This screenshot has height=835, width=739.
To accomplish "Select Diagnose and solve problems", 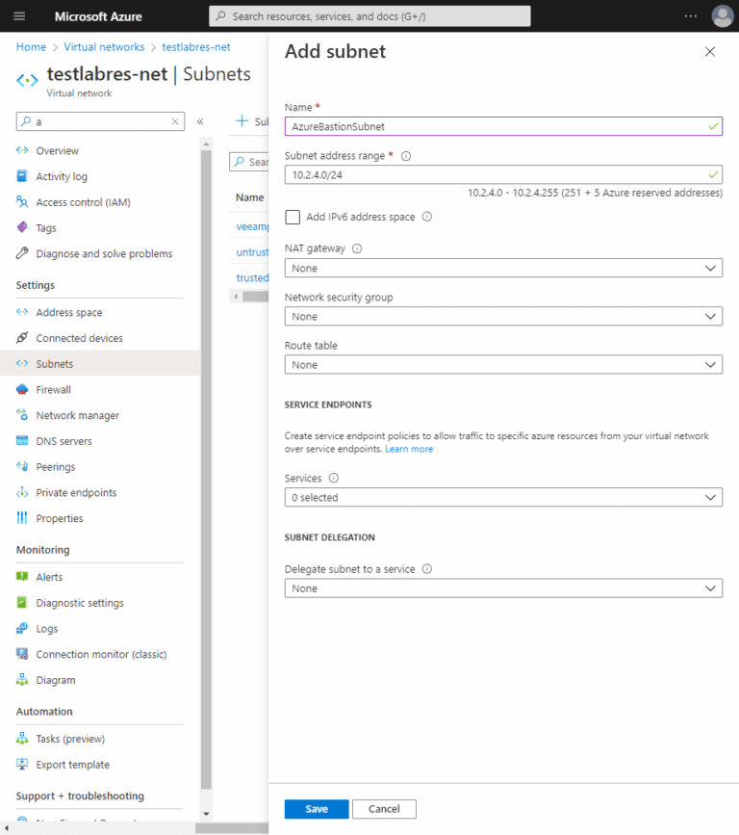I will coord(101,253).
